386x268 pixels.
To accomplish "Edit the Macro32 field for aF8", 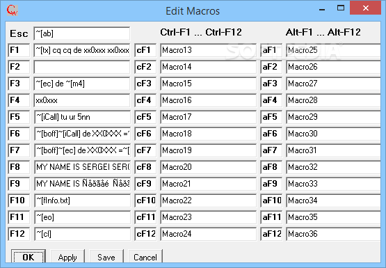I will [333, 167].
